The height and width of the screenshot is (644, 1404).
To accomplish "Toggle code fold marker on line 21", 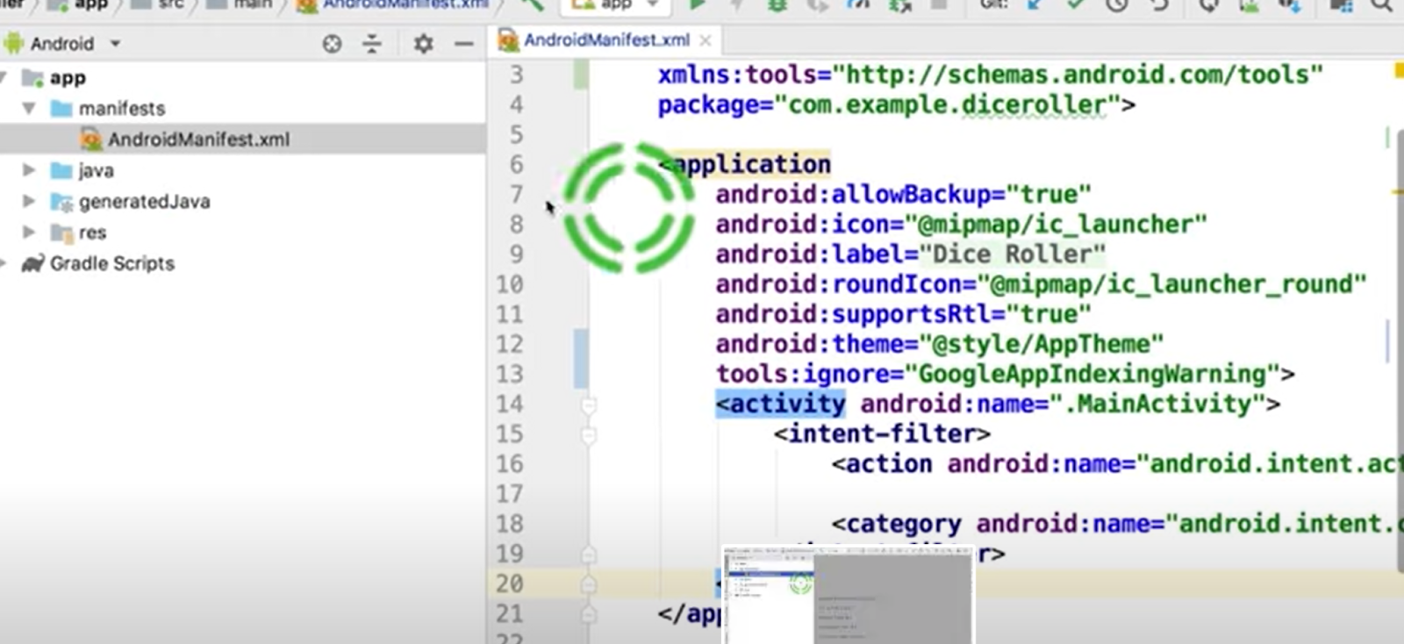I will pos(589,613).
